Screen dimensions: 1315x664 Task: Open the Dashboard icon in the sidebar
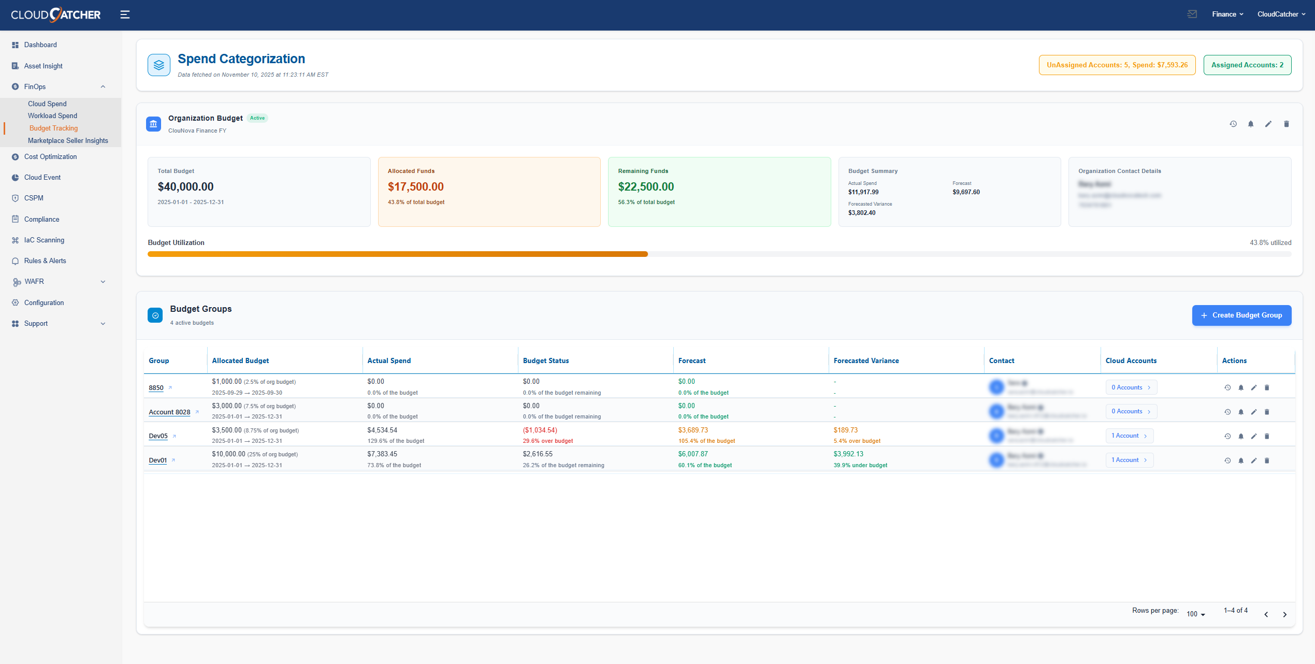(x=15, y=45)
